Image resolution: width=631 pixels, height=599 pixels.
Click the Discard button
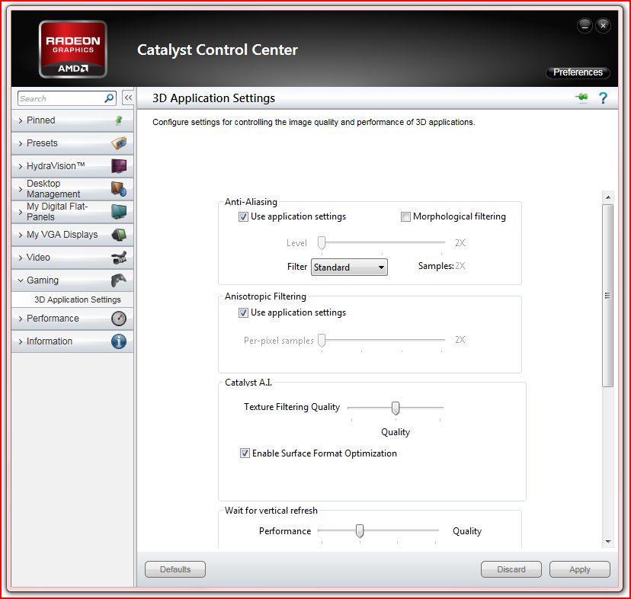511,569
